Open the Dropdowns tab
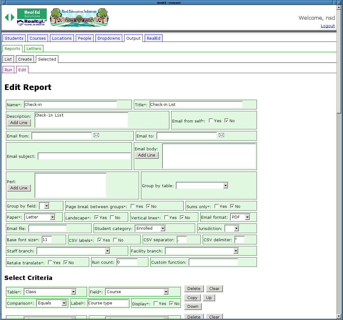 coord(109,38)
